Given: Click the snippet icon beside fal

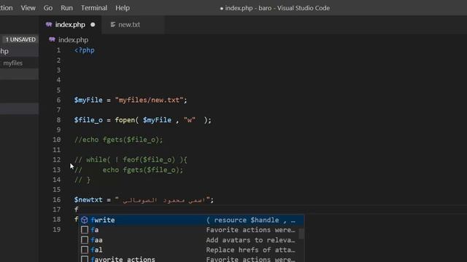Looking at the screenshot, I should (85, 250).
